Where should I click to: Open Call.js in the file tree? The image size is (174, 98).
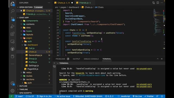35,48
